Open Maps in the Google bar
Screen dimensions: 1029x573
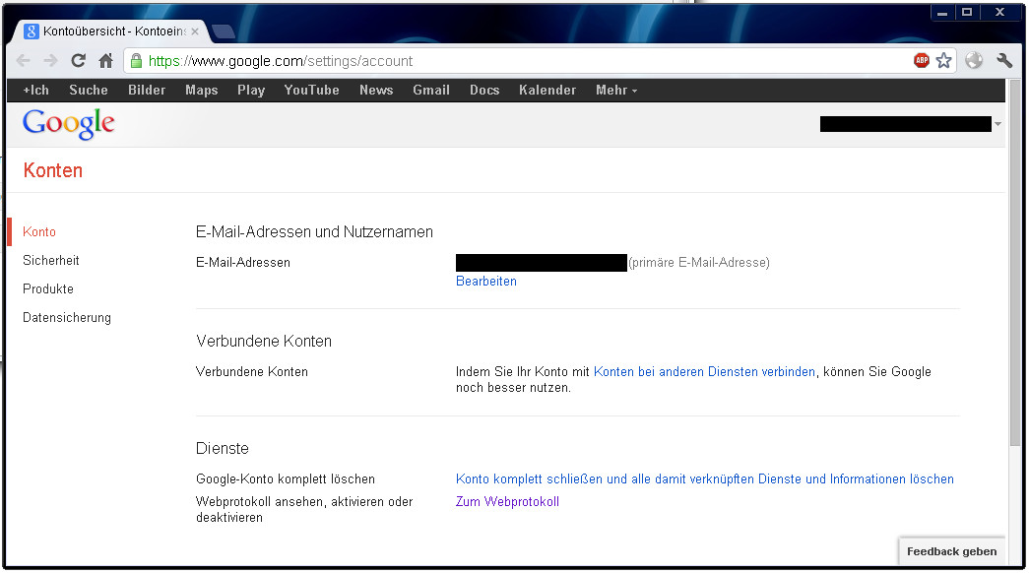pyautogui.click(x=202, y=90)
